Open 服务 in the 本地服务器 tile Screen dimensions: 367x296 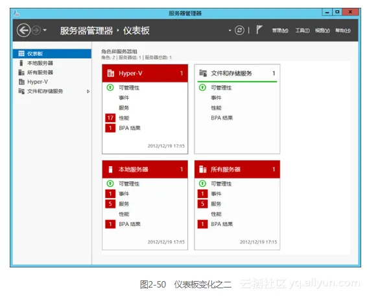(124, 204)
